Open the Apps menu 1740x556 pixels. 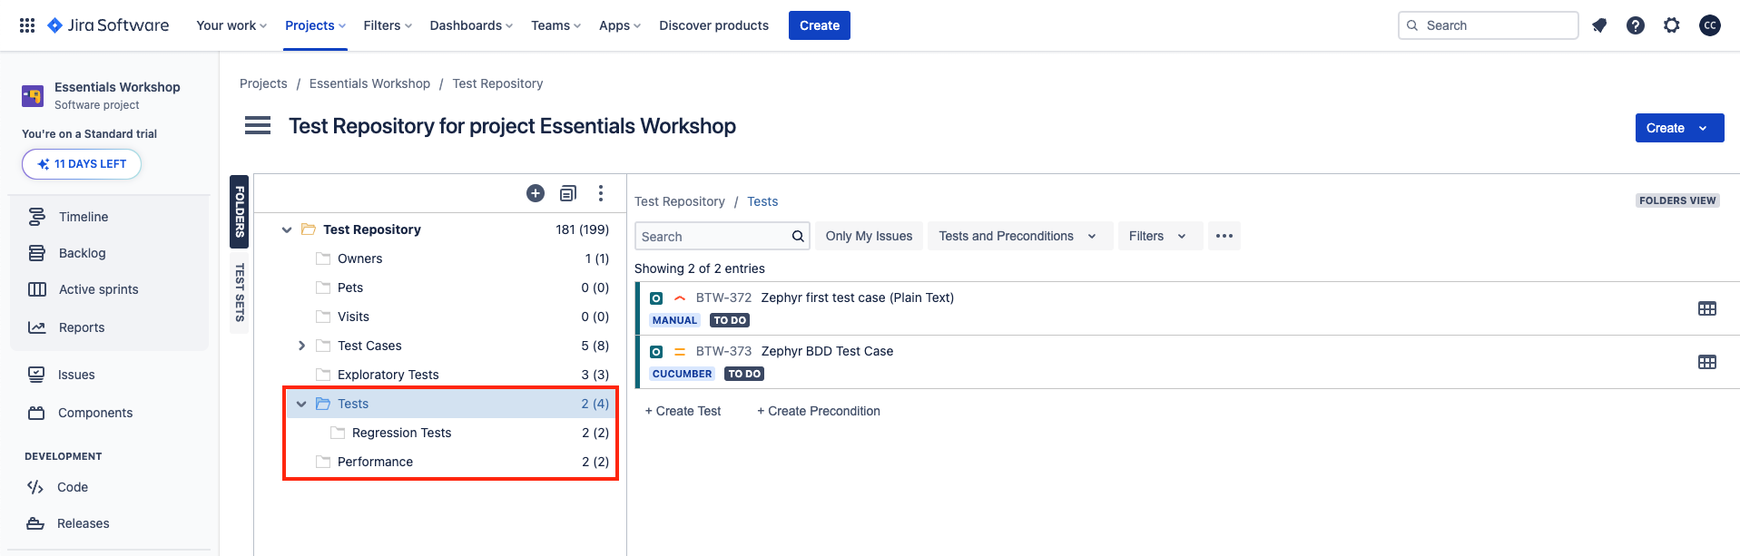620,25
